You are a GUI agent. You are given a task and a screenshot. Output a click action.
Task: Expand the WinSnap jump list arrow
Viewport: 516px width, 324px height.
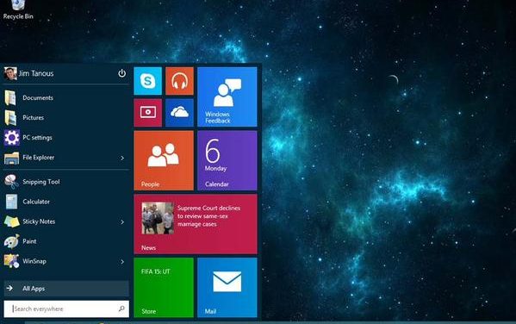click(x=122, y=262)
